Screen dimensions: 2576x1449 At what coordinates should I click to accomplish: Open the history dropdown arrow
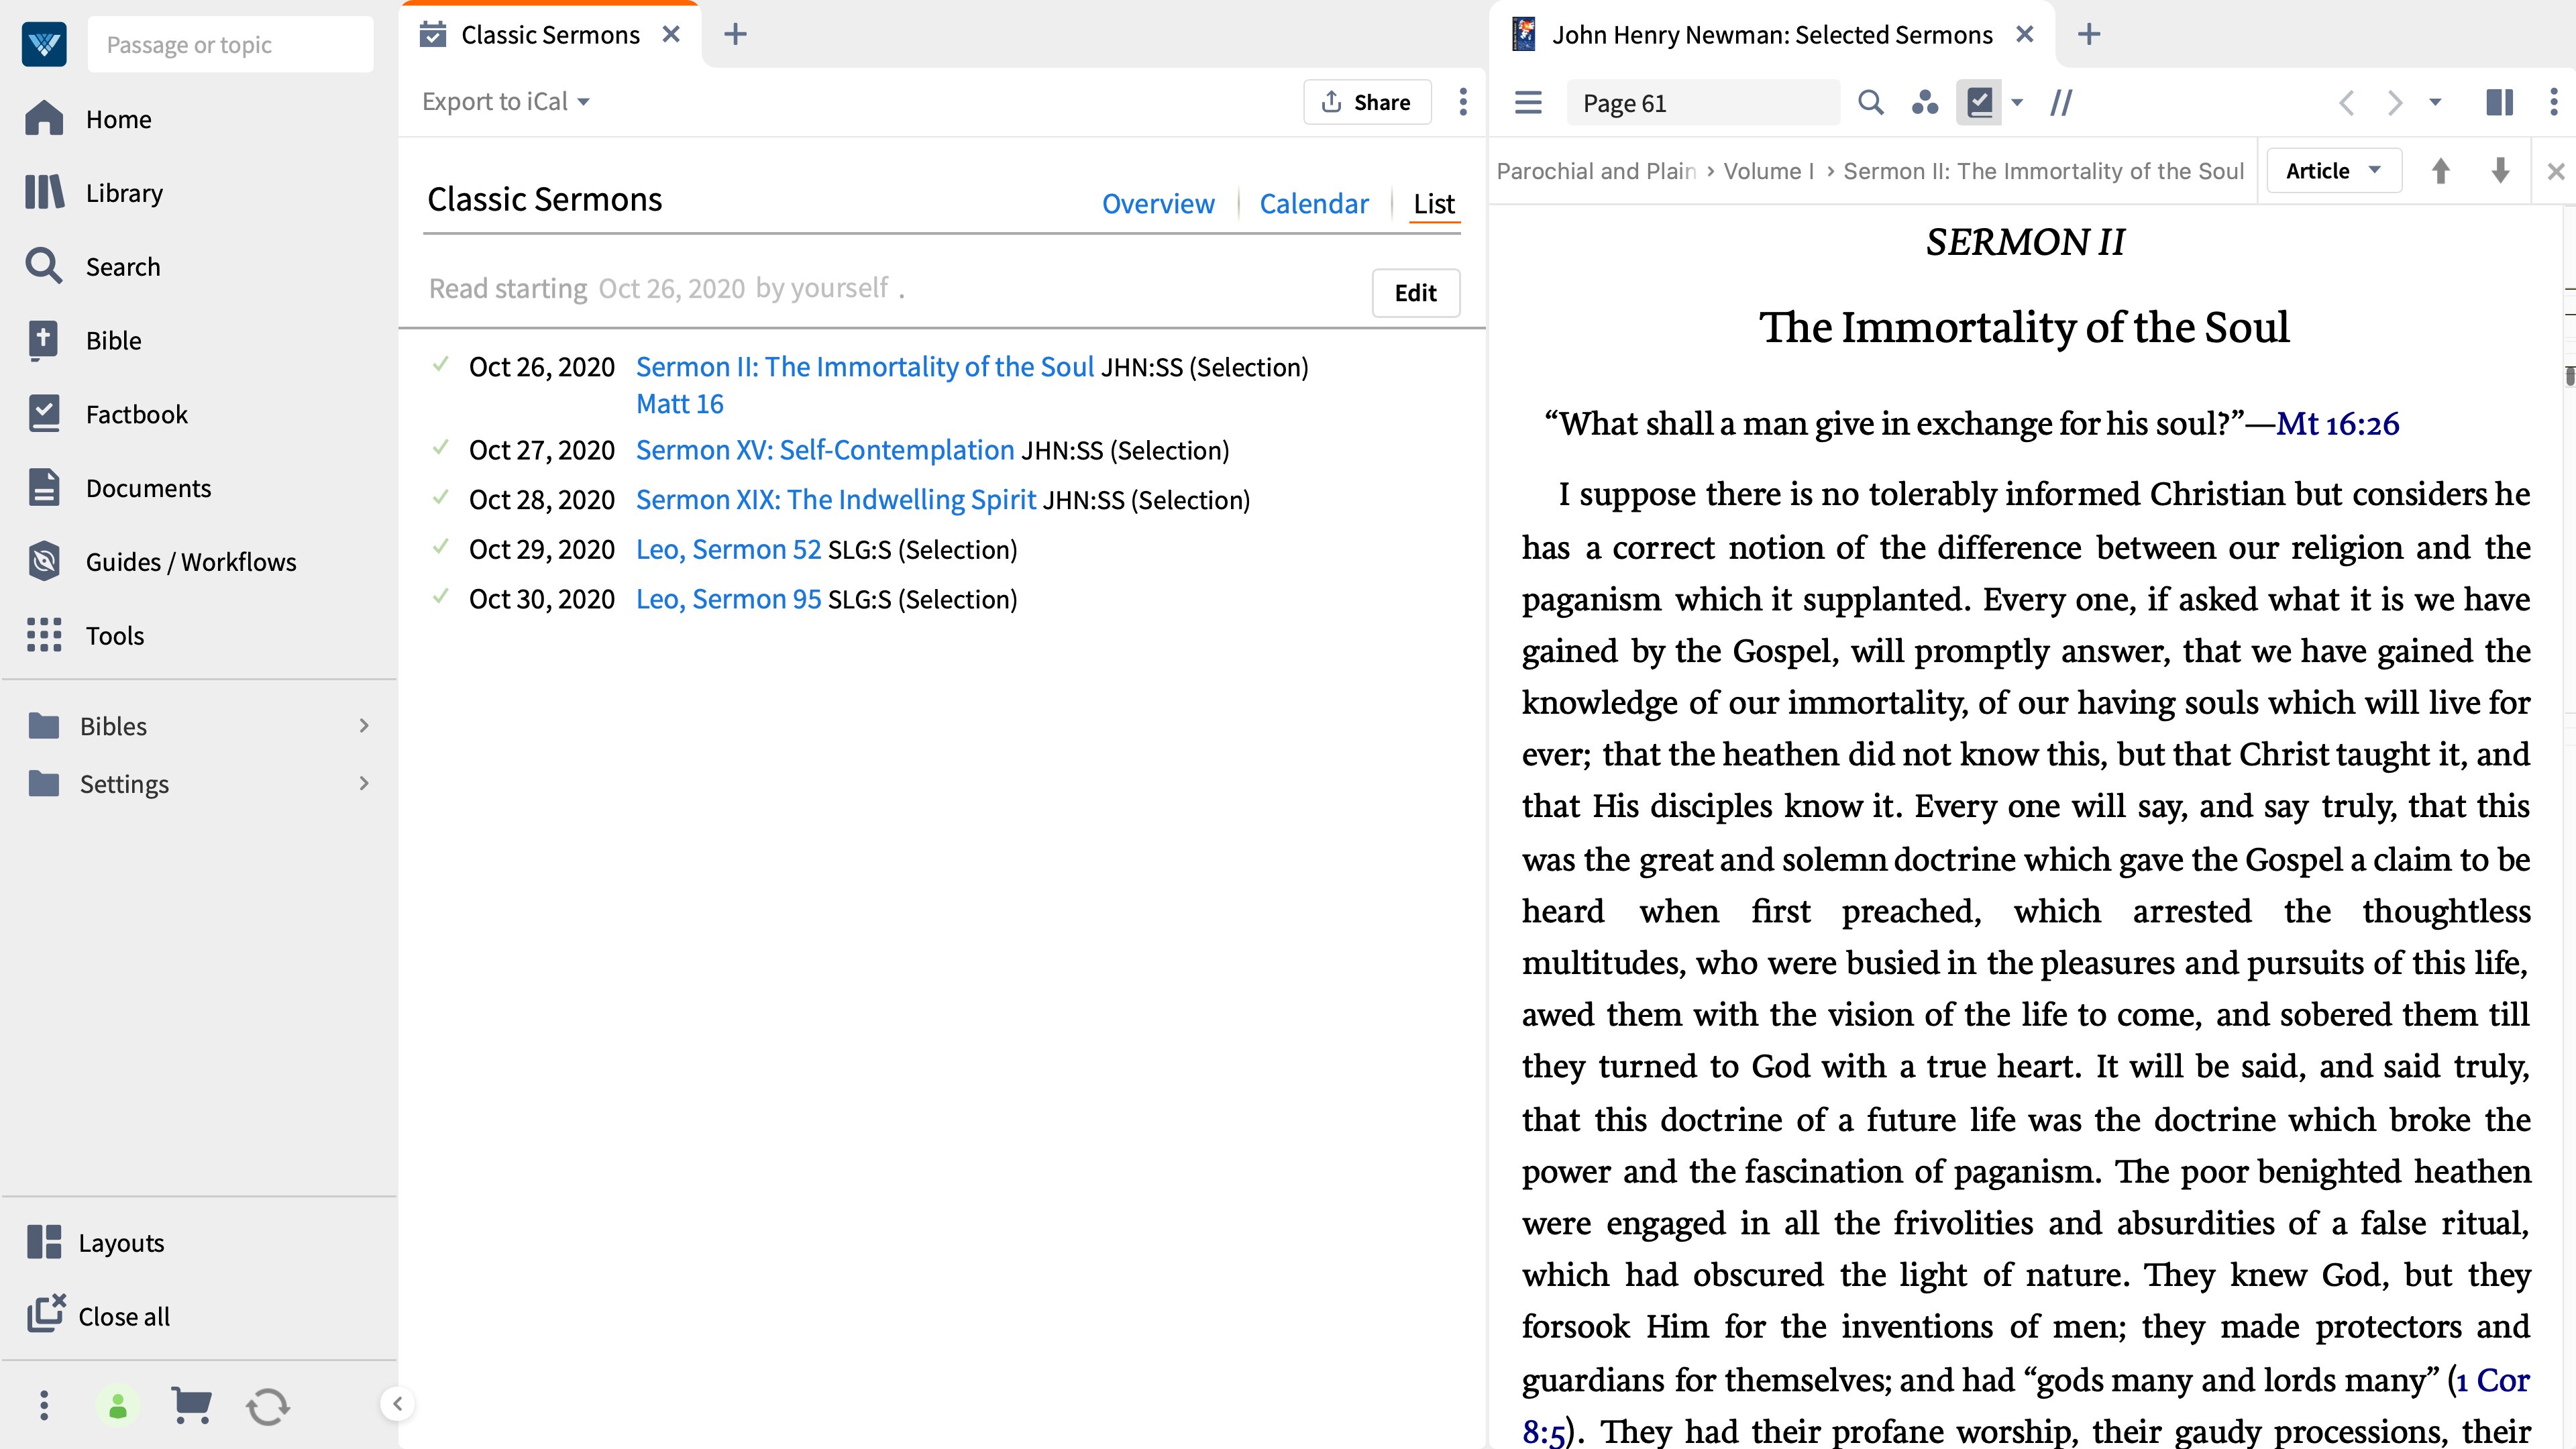pos(2435,102)
